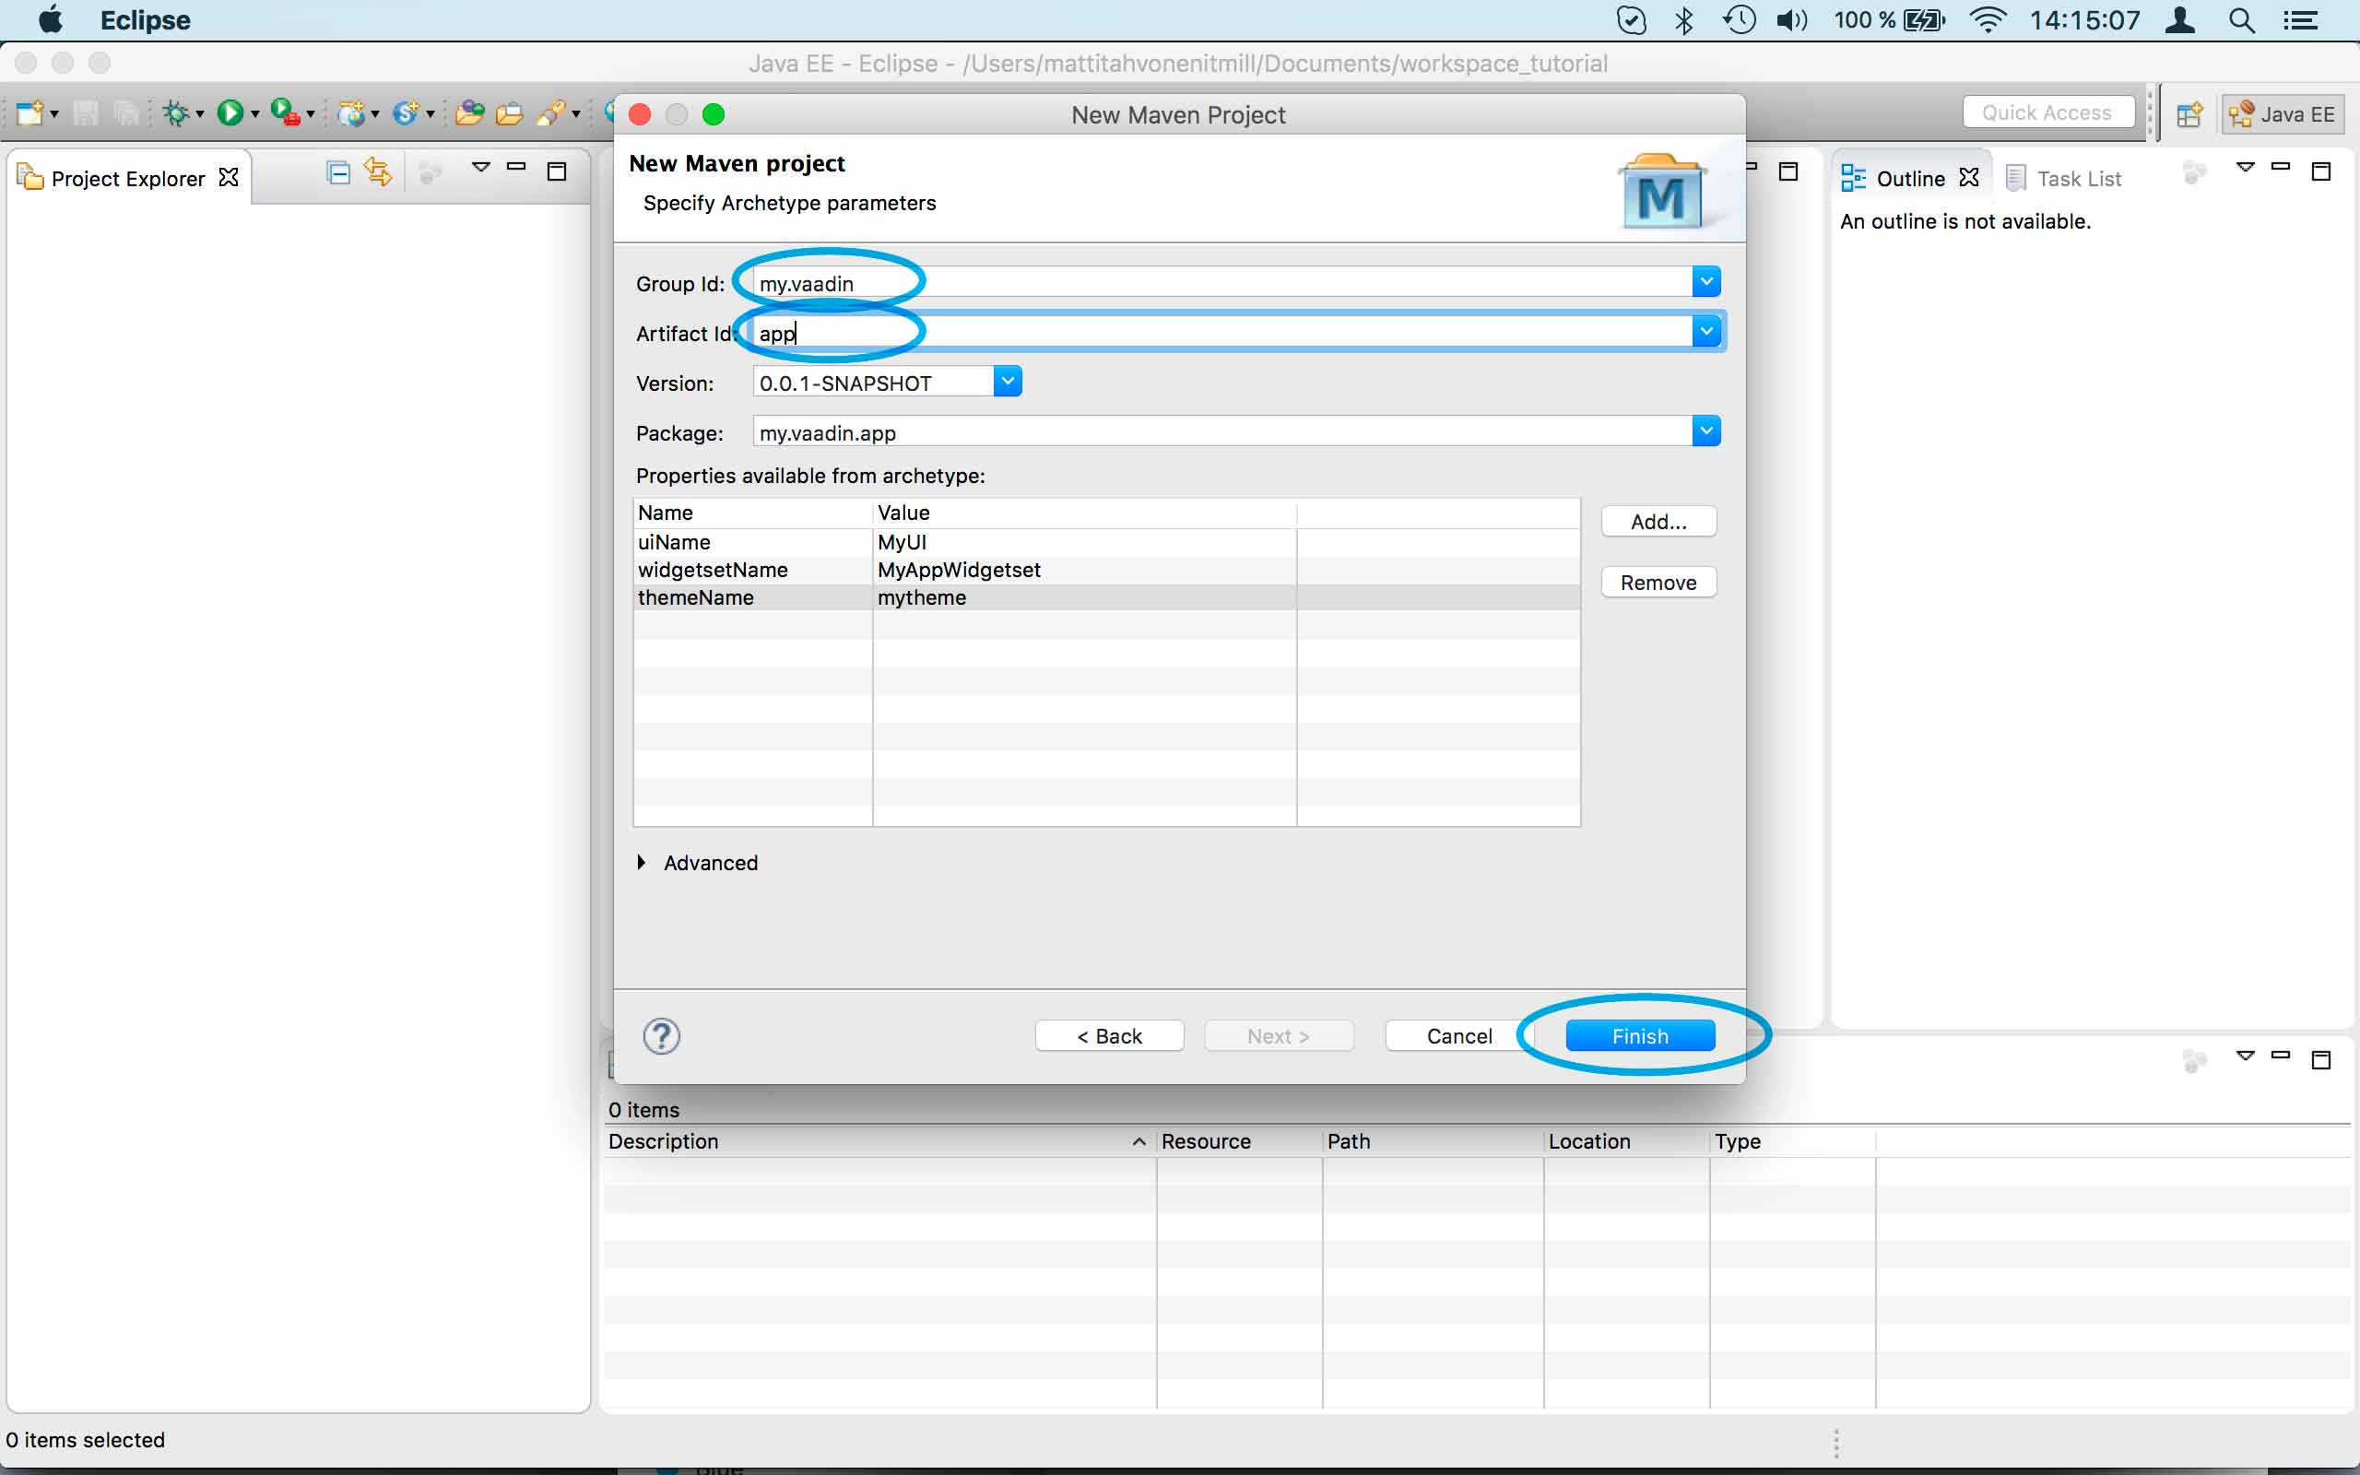Close the Outline view tab
Image resolution: width=2360 pixels, height=1475 pixels.
[1969, 178]
